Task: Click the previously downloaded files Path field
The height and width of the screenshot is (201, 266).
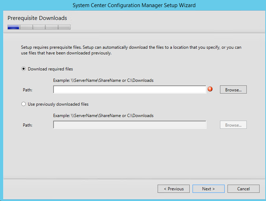Action: (129, 125)
